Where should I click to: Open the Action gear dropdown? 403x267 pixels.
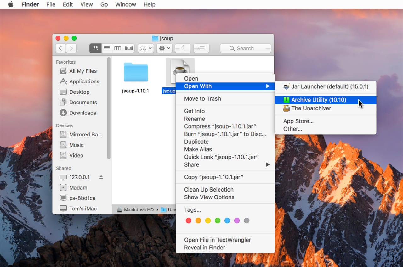click(x=165, y=48)
